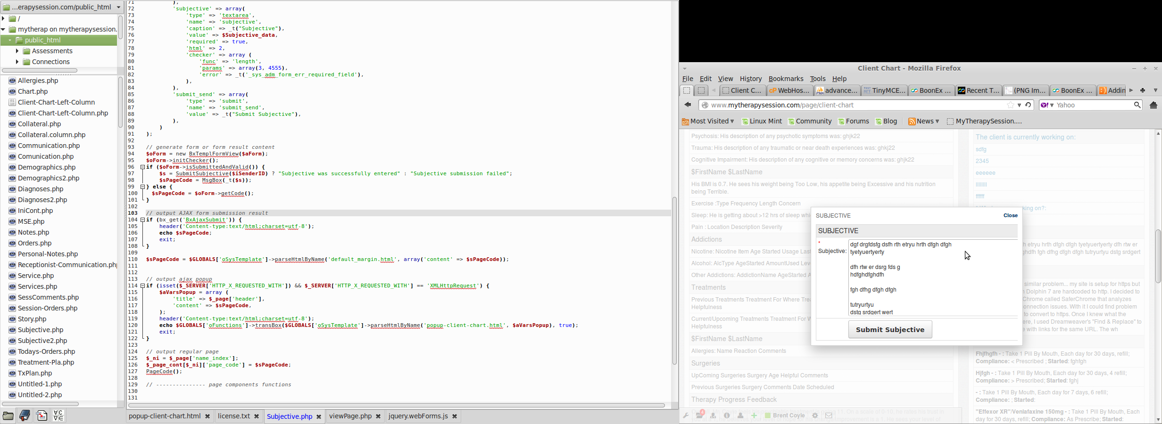Open the Most Visited bookmarks dropdown
1162x424 pixels.
pyautogui.click(x=708, y=121)
